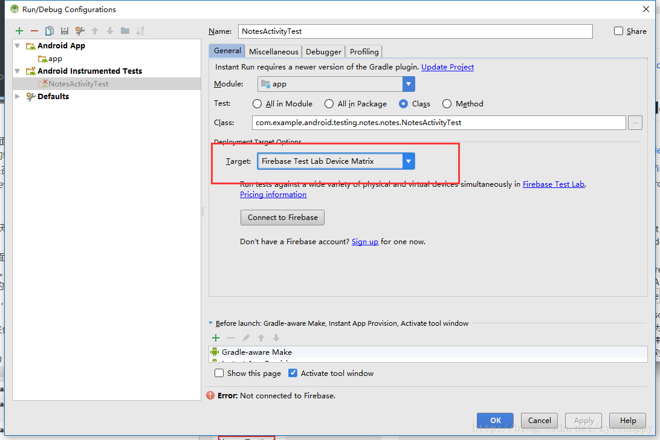Click Sign up link
This screenshot has height=440, width=660.
(365, 242)
